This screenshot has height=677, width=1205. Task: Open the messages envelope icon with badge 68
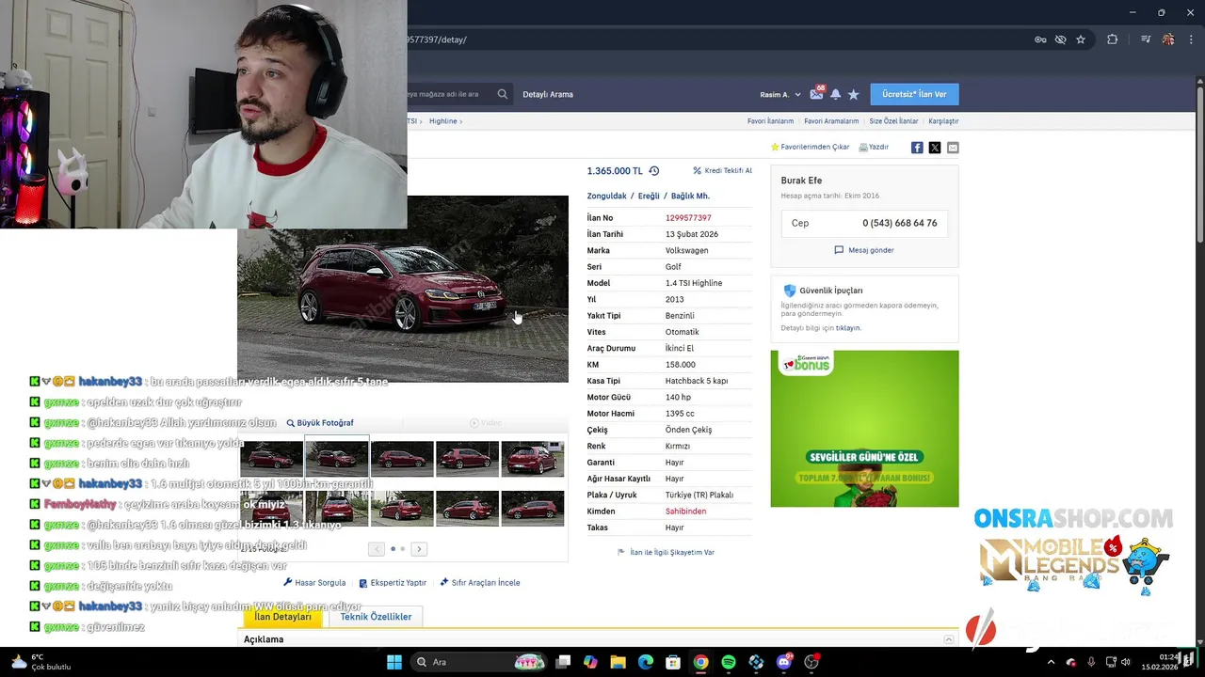pos(816,94)
